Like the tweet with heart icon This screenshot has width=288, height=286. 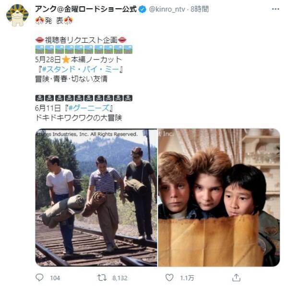tap(169, 277)
